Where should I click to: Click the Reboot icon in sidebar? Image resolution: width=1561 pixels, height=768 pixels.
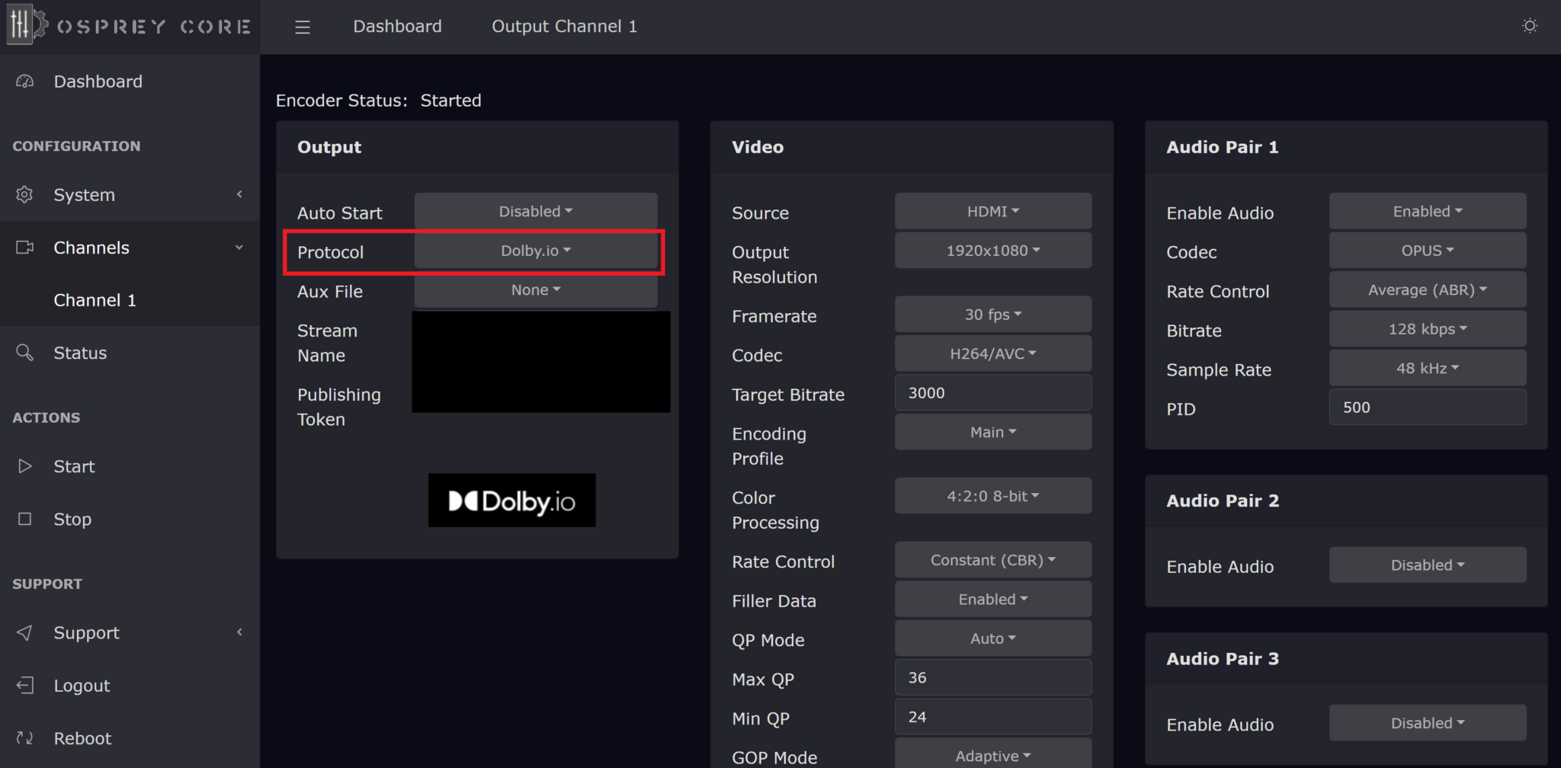click(x=24, y=738)
